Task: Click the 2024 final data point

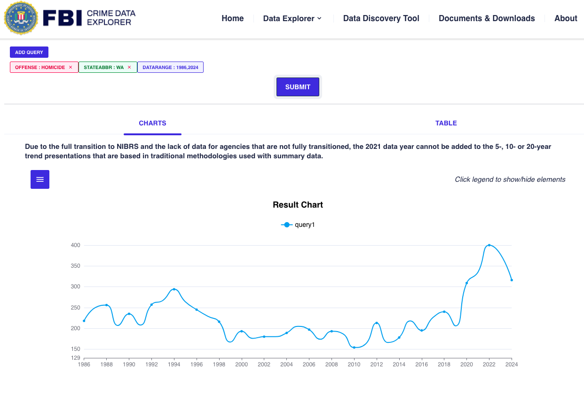Action: coord(512,280)
